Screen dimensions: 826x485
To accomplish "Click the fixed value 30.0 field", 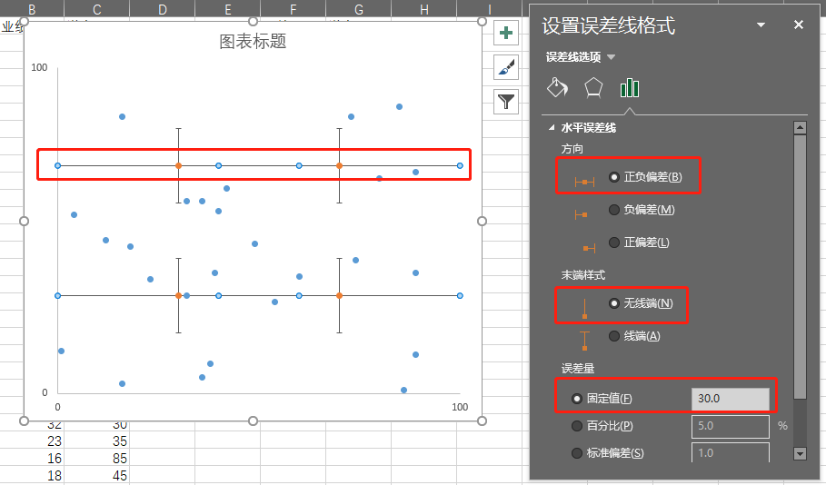I will [x=730, y=399].
